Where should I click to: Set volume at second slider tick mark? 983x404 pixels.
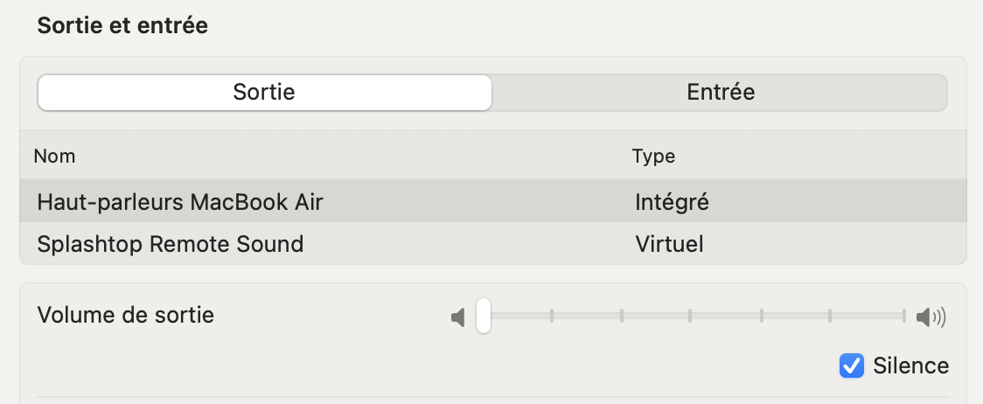tap(621, 316)
